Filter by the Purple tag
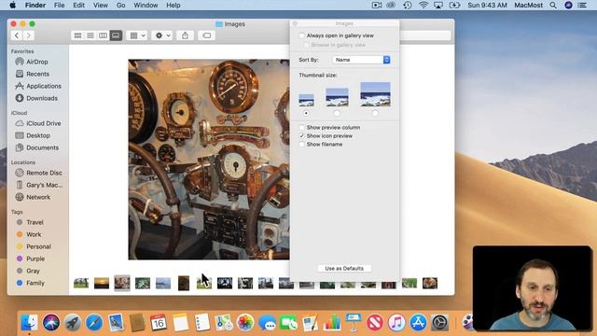This screenshot has width=597, height=336. (x=35, y=259)
